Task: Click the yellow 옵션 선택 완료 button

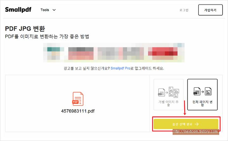Action: point(186,124)
